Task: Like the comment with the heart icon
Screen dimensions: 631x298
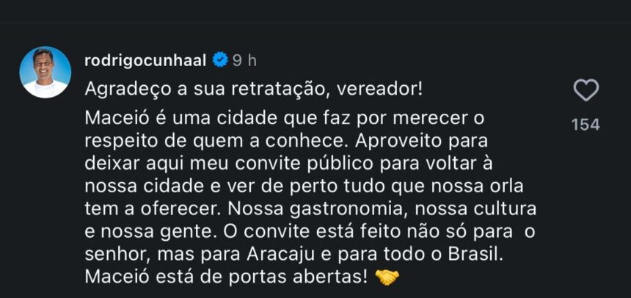Action: coord(586,90)
